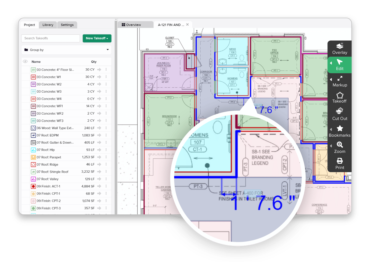Collapse the sidebar using the chevron beside Markup

click(331, 79)
